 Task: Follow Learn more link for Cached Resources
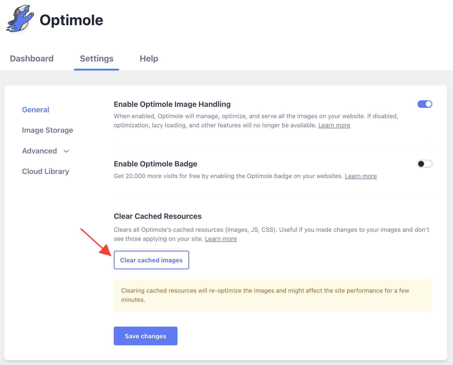point(221,239)
